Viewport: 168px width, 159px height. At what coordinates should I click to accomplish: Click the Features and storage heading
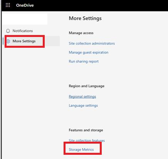coord(86,130)
